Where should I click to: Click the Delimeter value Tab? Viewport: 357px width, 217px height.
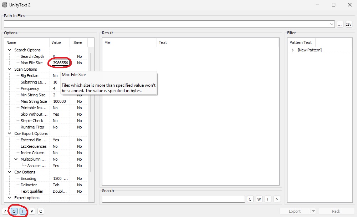(x=56, y=185)
